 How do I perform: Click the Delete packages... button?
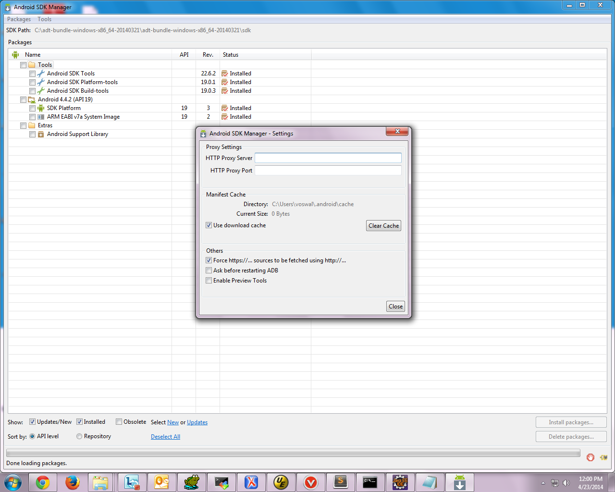[x=571, y=437]
